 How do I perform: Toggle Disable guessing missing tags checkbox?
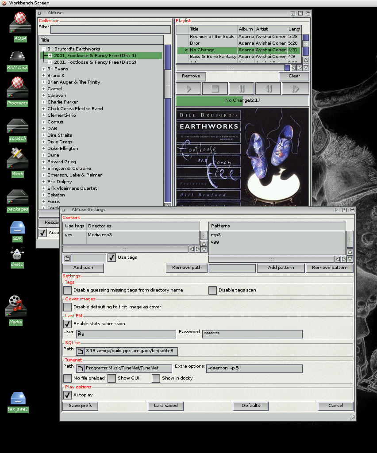click(68, 290)
